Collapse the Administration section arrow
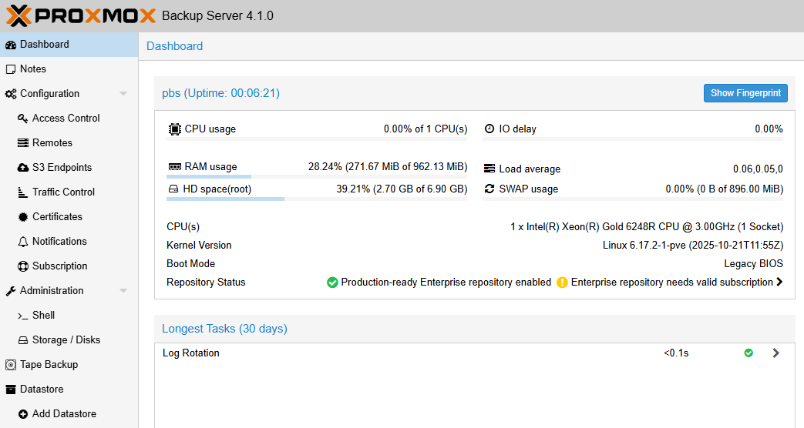This screenshot has width=804, height=428. click(x=123, y=291)
